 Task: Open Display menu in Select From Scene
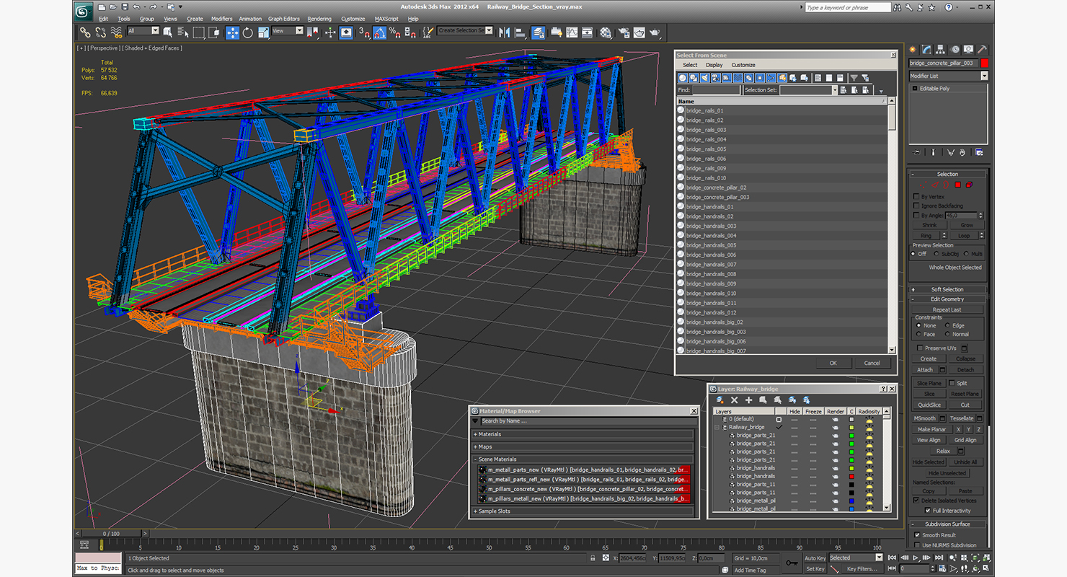coord(714,65)
